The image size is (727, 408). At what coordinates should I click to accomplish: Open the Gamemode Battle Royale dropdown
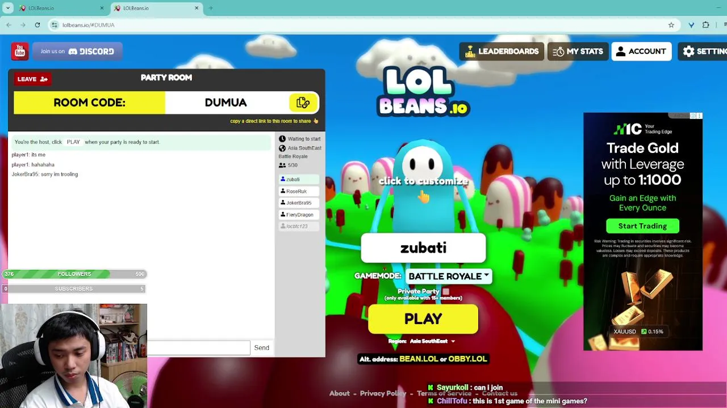click(x=448, y=276)
